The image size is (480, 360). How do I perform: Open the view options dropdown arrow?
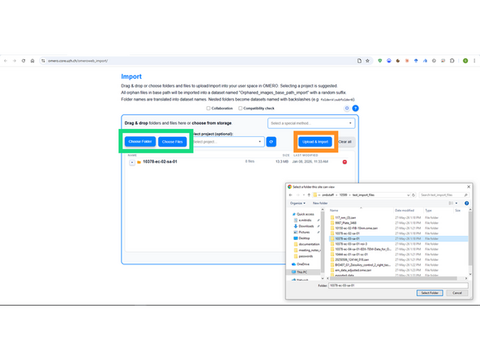456,204
